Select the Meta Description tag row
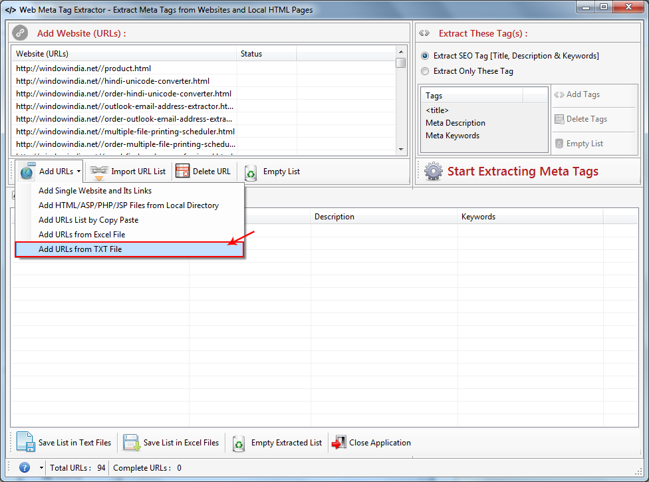649x482 pixels. coord(484,123)
